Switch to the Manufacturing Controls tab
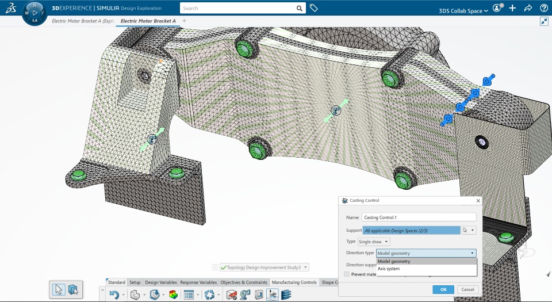The image size is (552, 302). pyautogui.click(x=294, y=282)
